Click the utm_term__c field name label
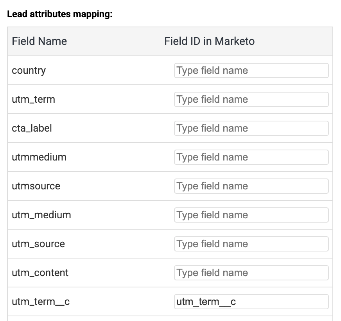The width and height of the screenshot is (341, 321). (41, 302)
